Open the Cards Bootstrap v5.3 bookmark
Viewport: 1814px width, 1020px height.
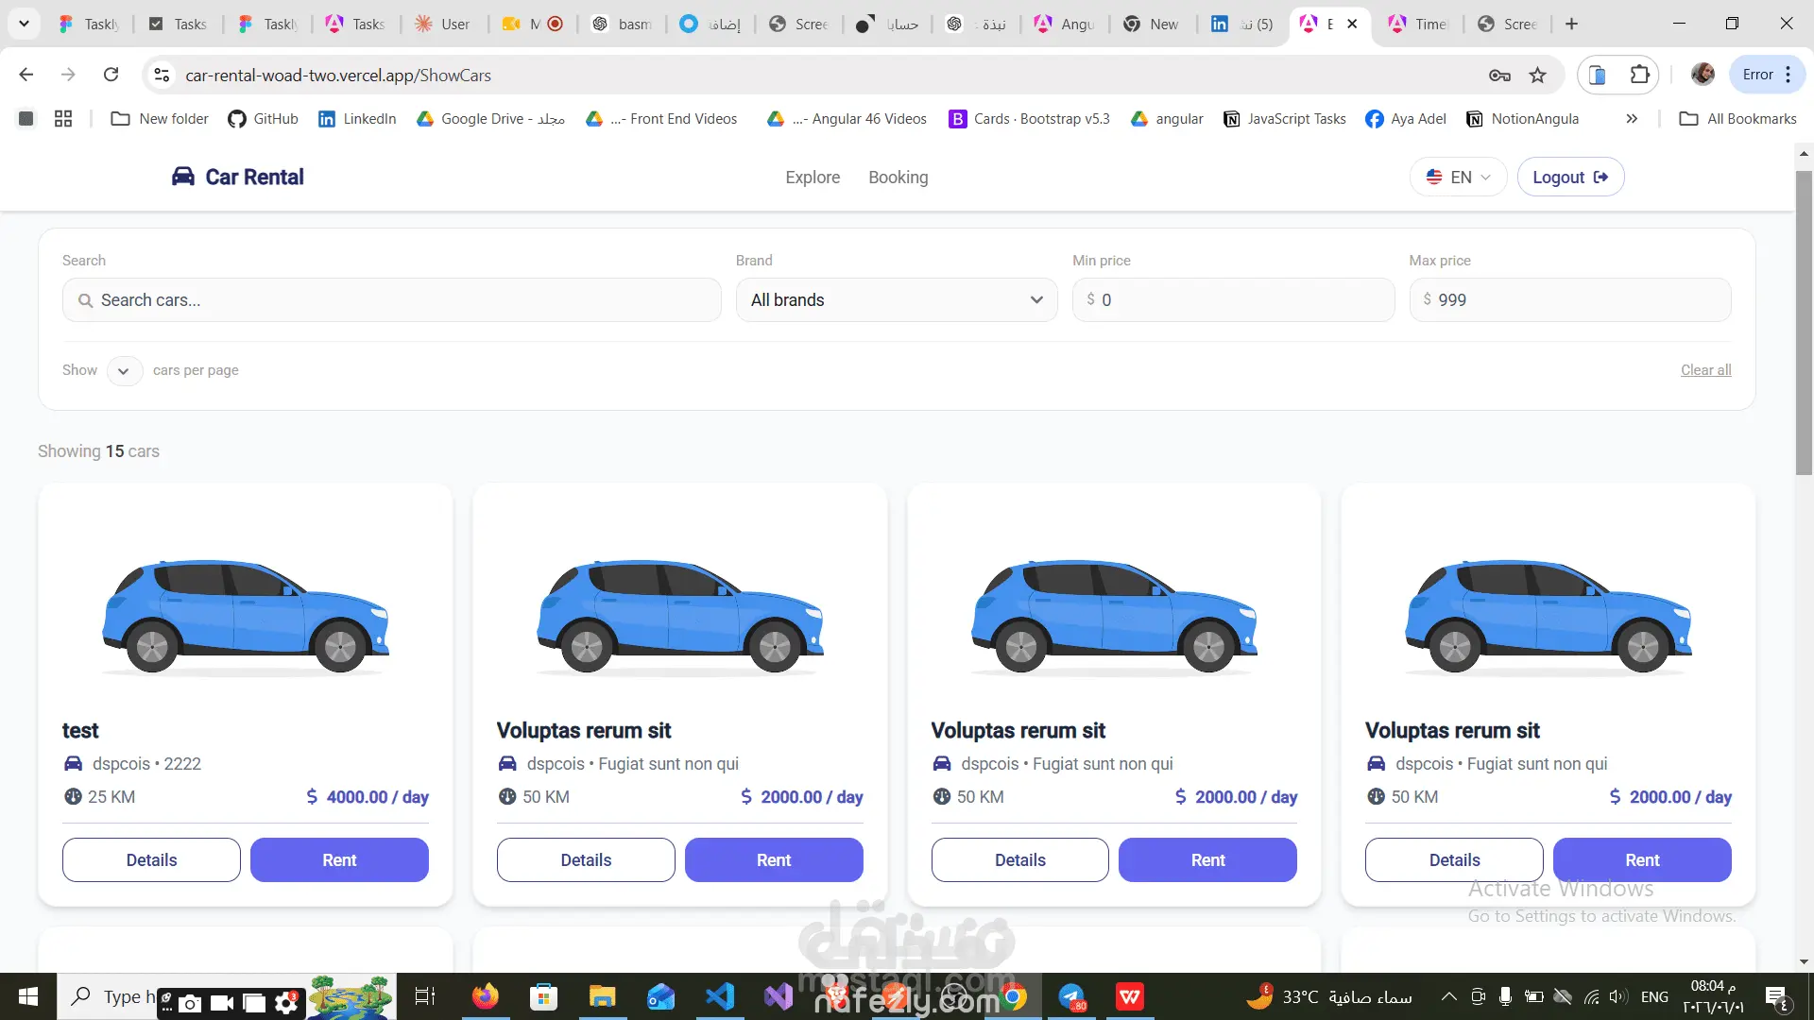point(1029,119)
